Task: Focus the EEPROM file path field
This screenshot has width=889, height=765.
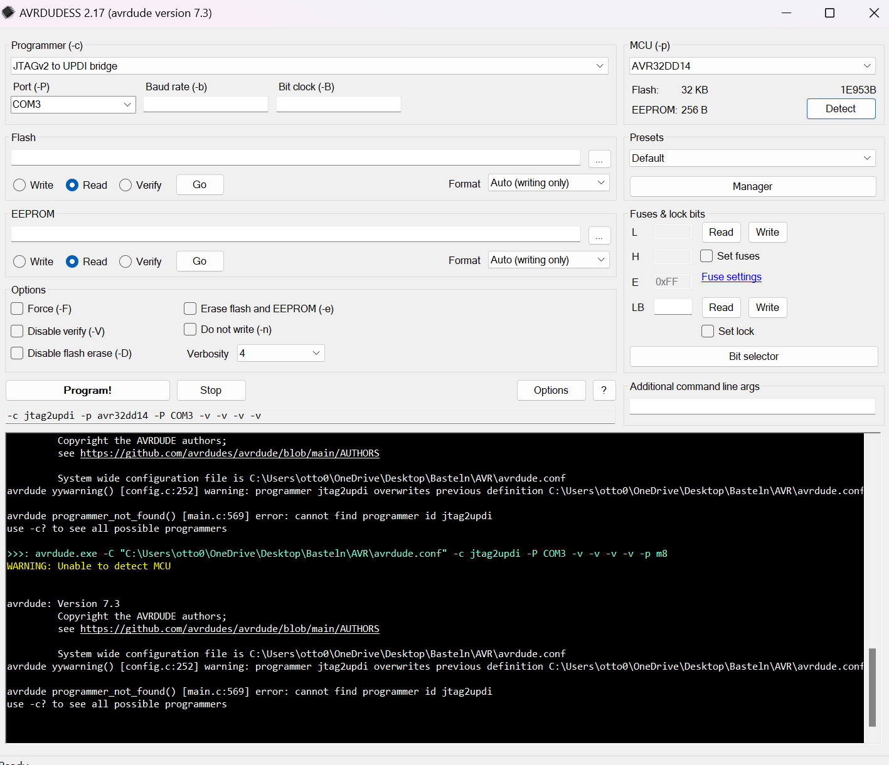Action: tap(295, 234)
